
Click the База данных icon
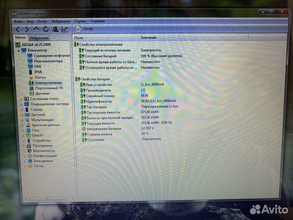(x=30, y=161)
